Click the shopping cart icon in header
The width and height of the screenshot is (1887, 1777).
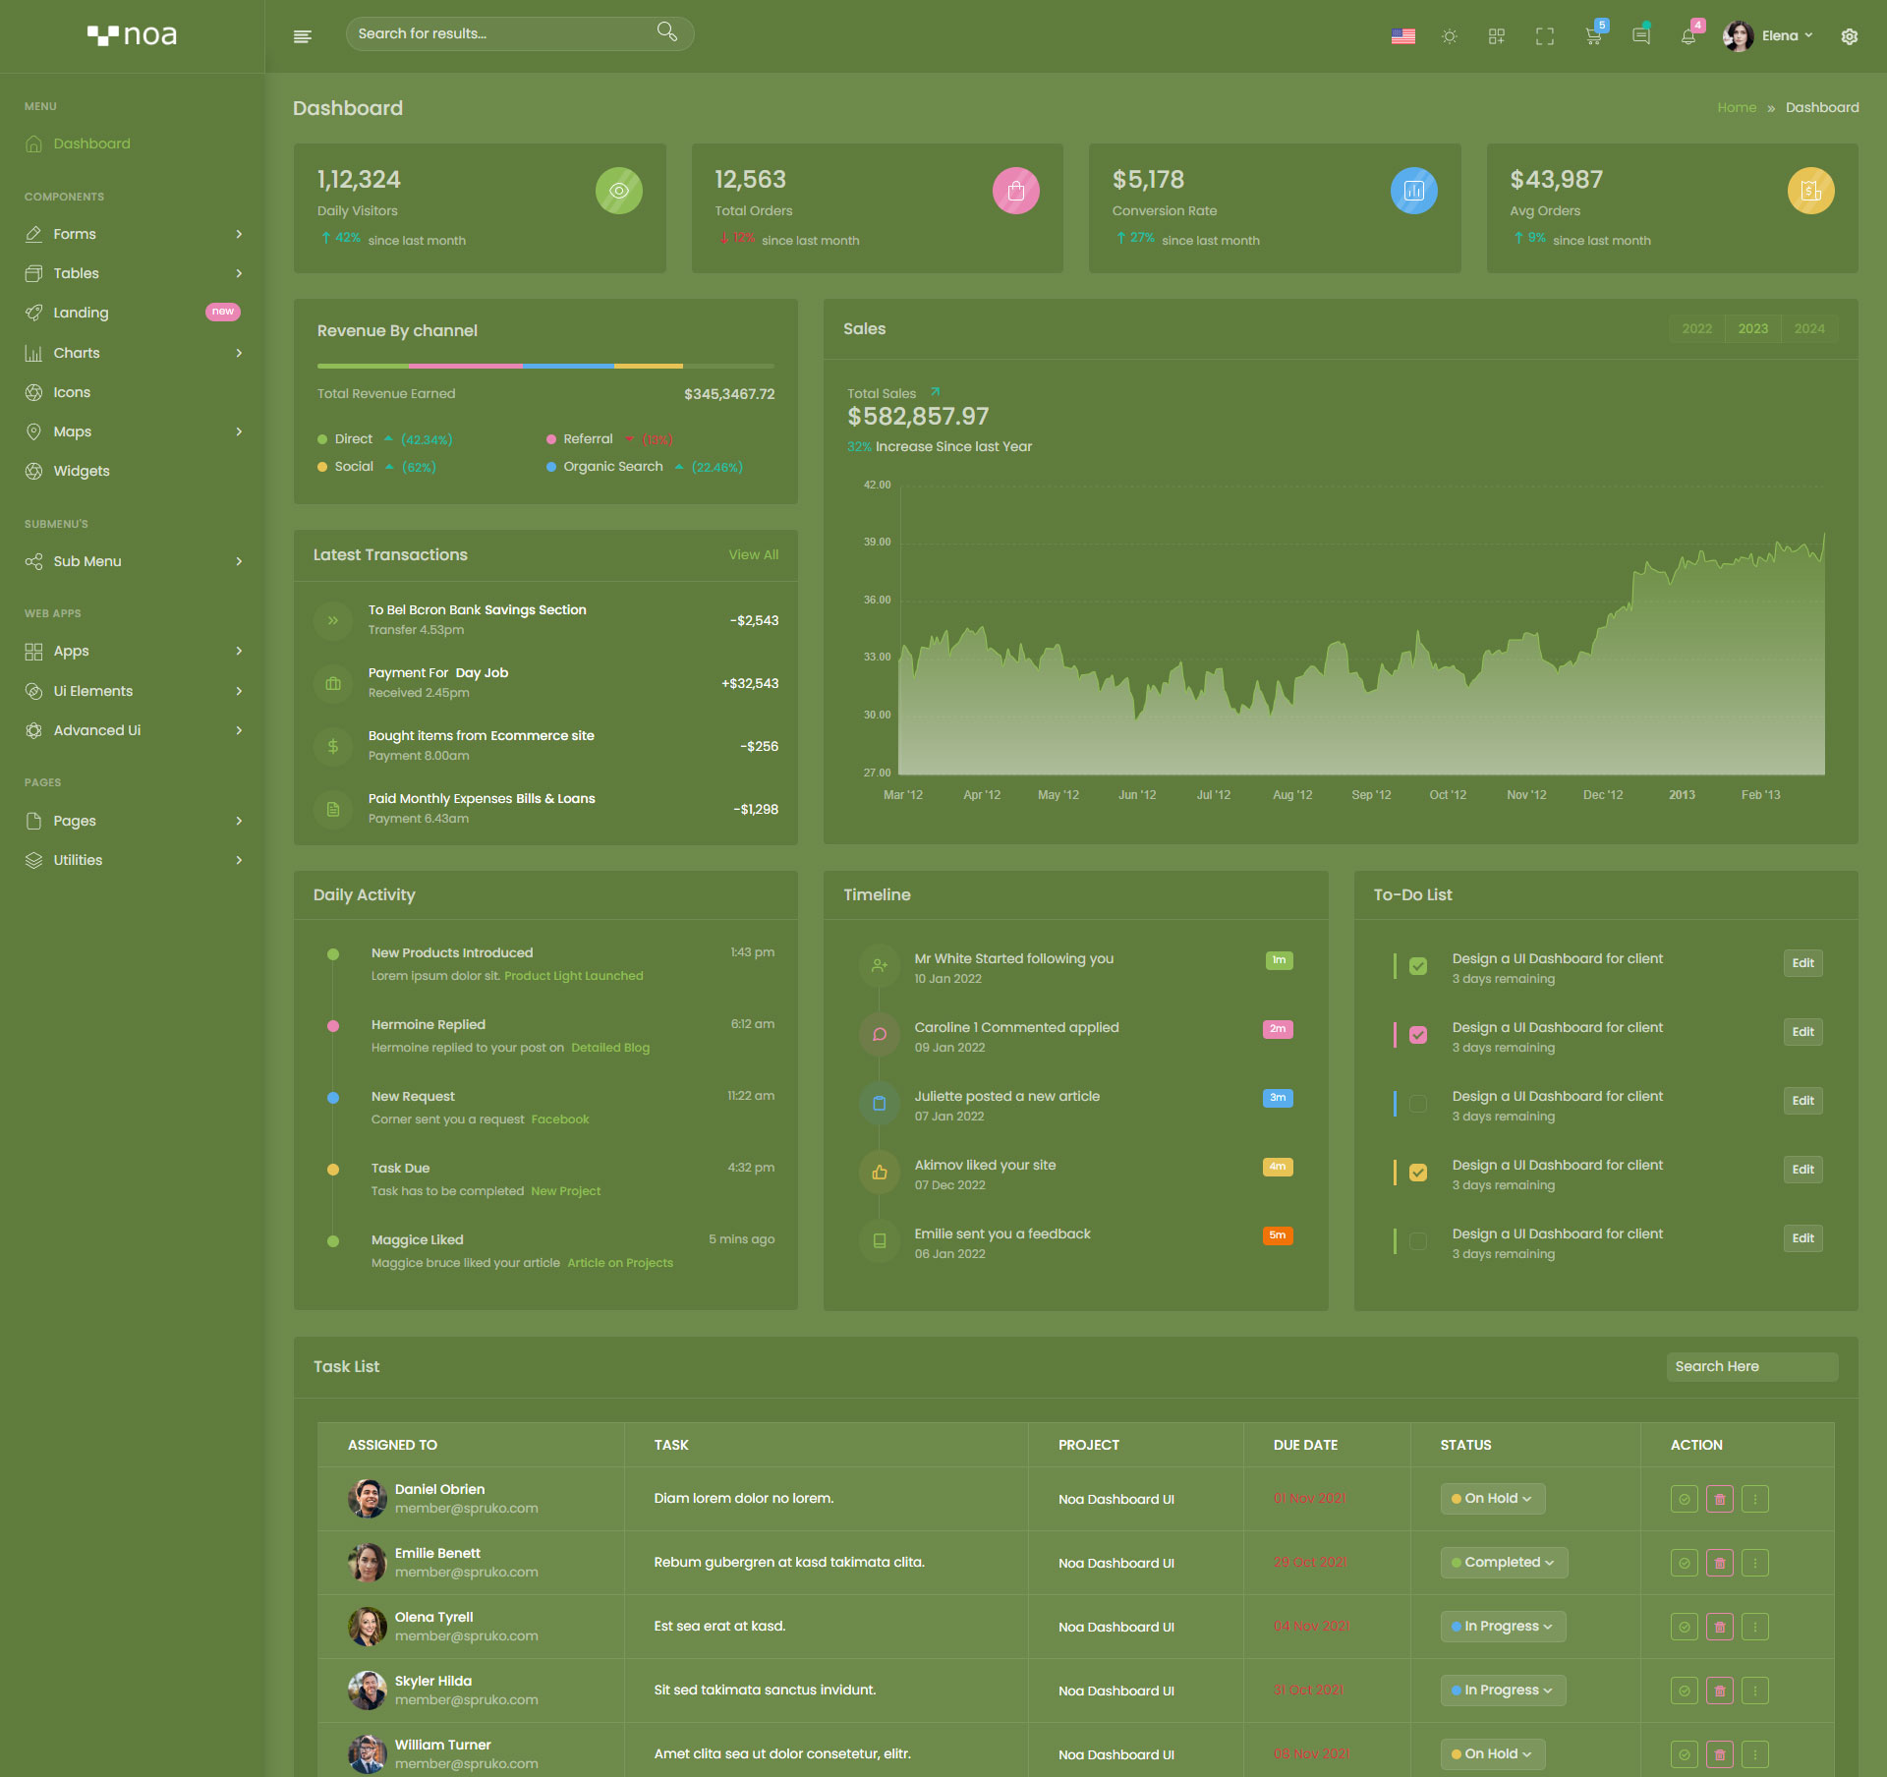pos(1592,36)
